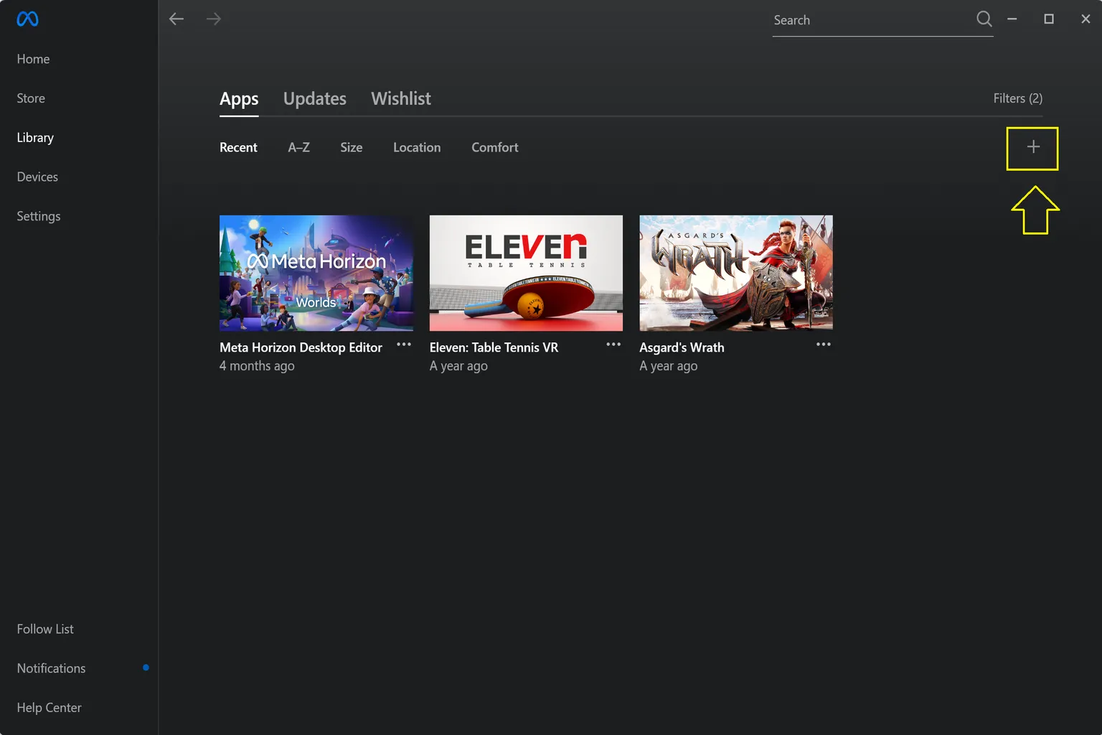
Task: Click the Meta logo icon
Action: coord(27,19)
